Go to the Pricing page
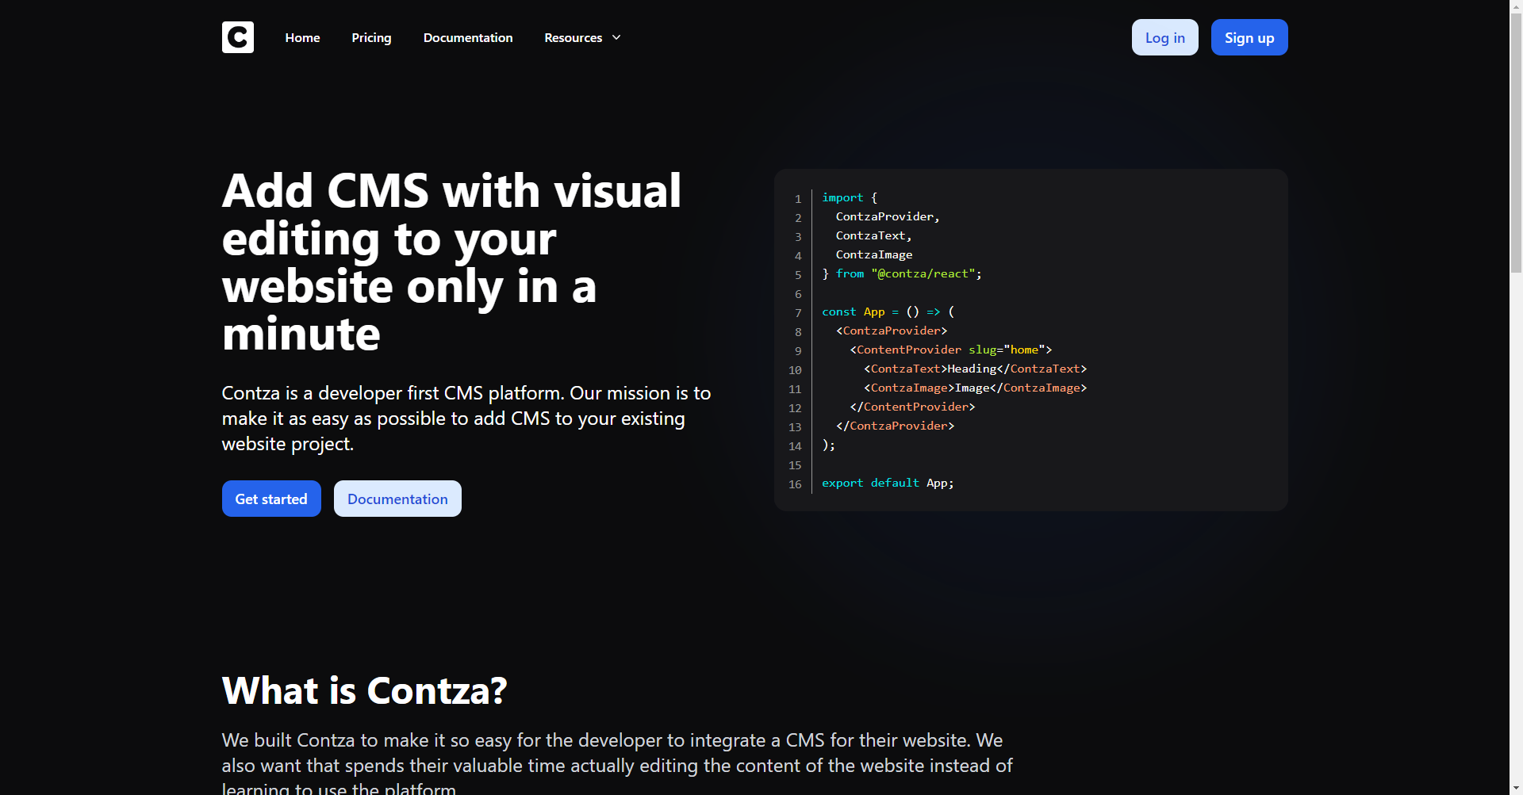 (371, 37)
